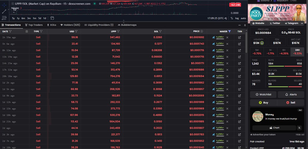The image size is (308, 149).
Task: Select the 24H price change period
Action: pyautogui.click(x=298, y=52)
